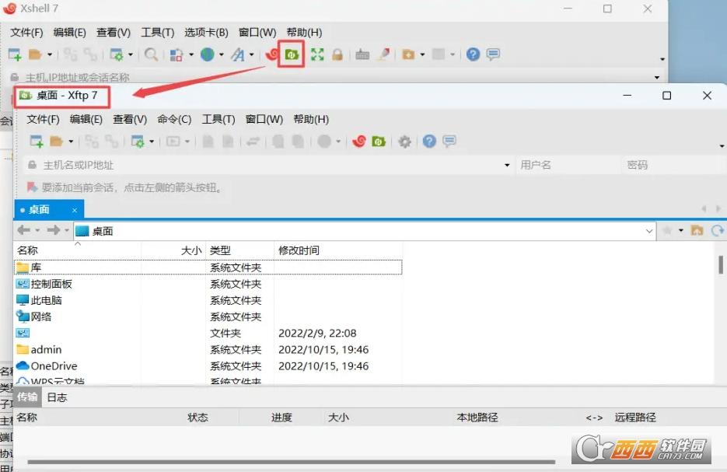Viewport: 727px width, 472px height.
Task: Click Forward arrow in Xftp path bar
Action: 54,230
